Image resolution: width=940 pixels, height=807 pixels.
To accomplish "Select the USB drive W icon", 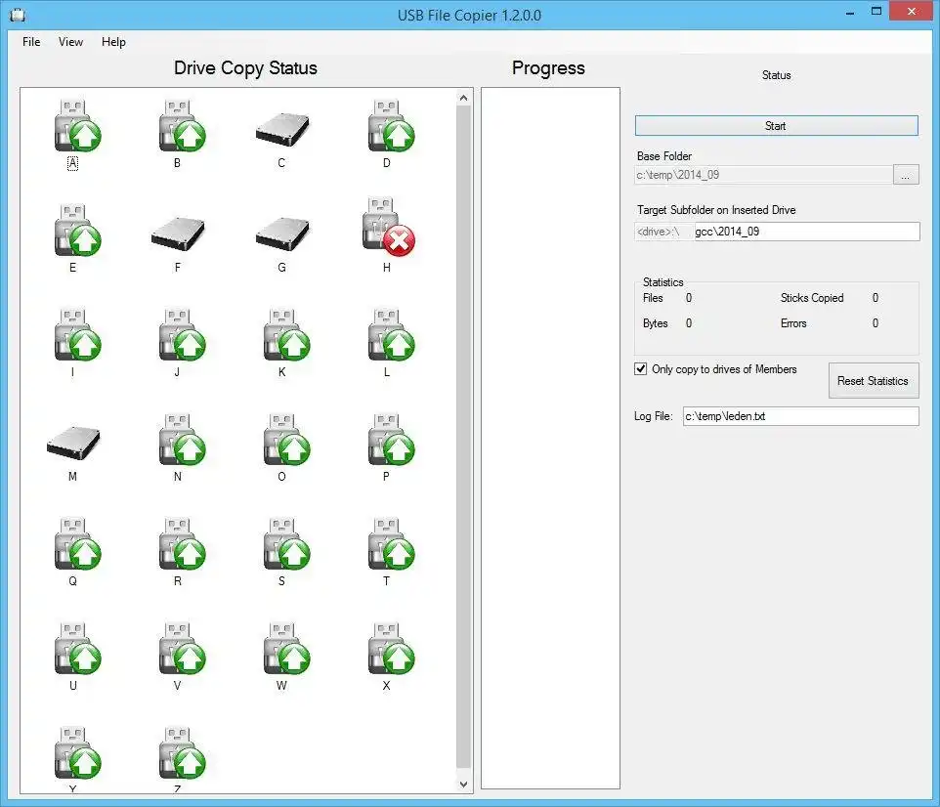I will [x=286, y=648].
